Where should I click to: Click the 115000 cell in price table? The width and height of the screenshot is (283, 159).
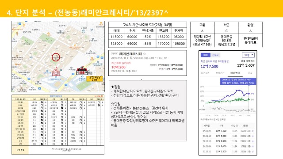[117, 37]
